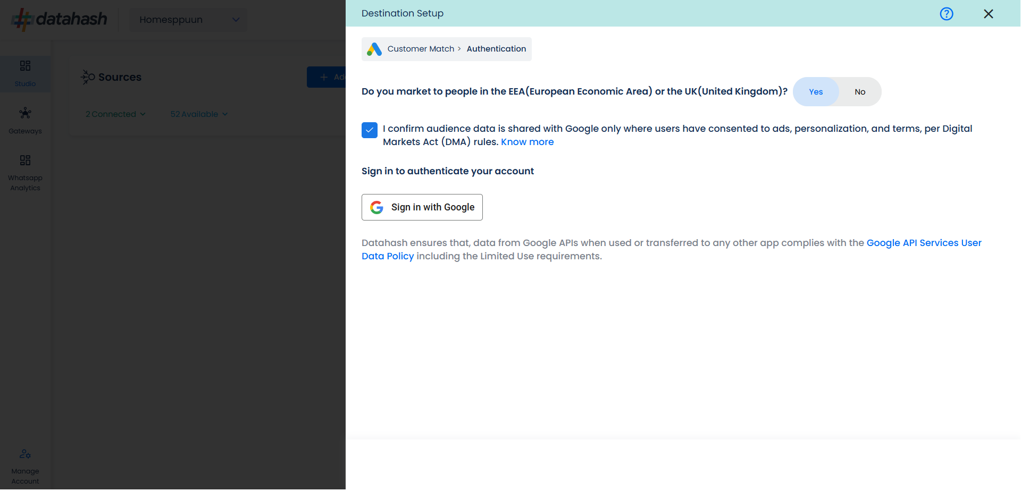Open the help question mark icon

[947, 14]
